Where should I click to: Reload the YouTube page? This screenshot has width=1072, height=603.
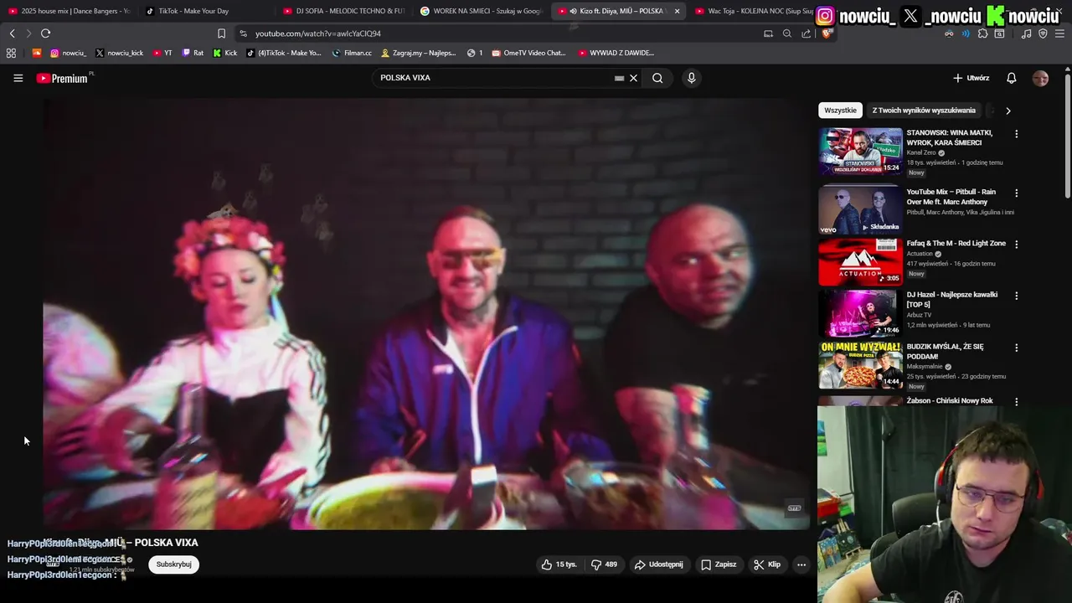point(45,33)
